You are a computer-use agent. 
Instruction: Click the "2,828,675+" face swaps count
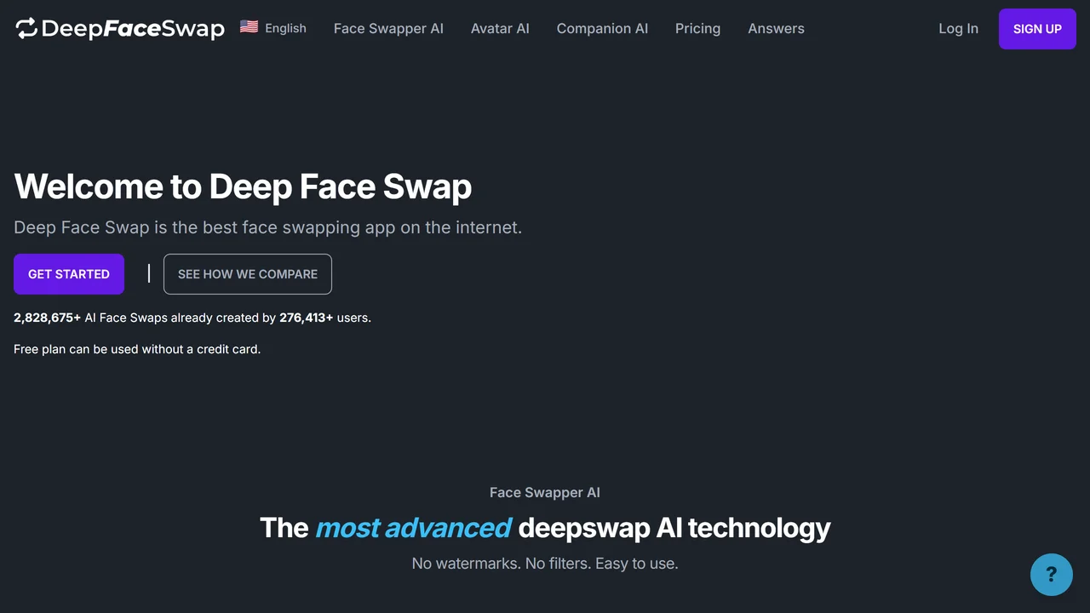point(48,318)
